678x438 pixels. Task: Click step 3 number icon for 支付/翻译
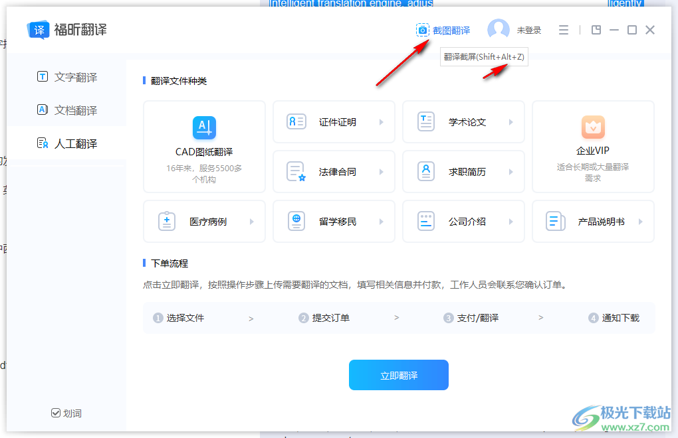(449, 318)
